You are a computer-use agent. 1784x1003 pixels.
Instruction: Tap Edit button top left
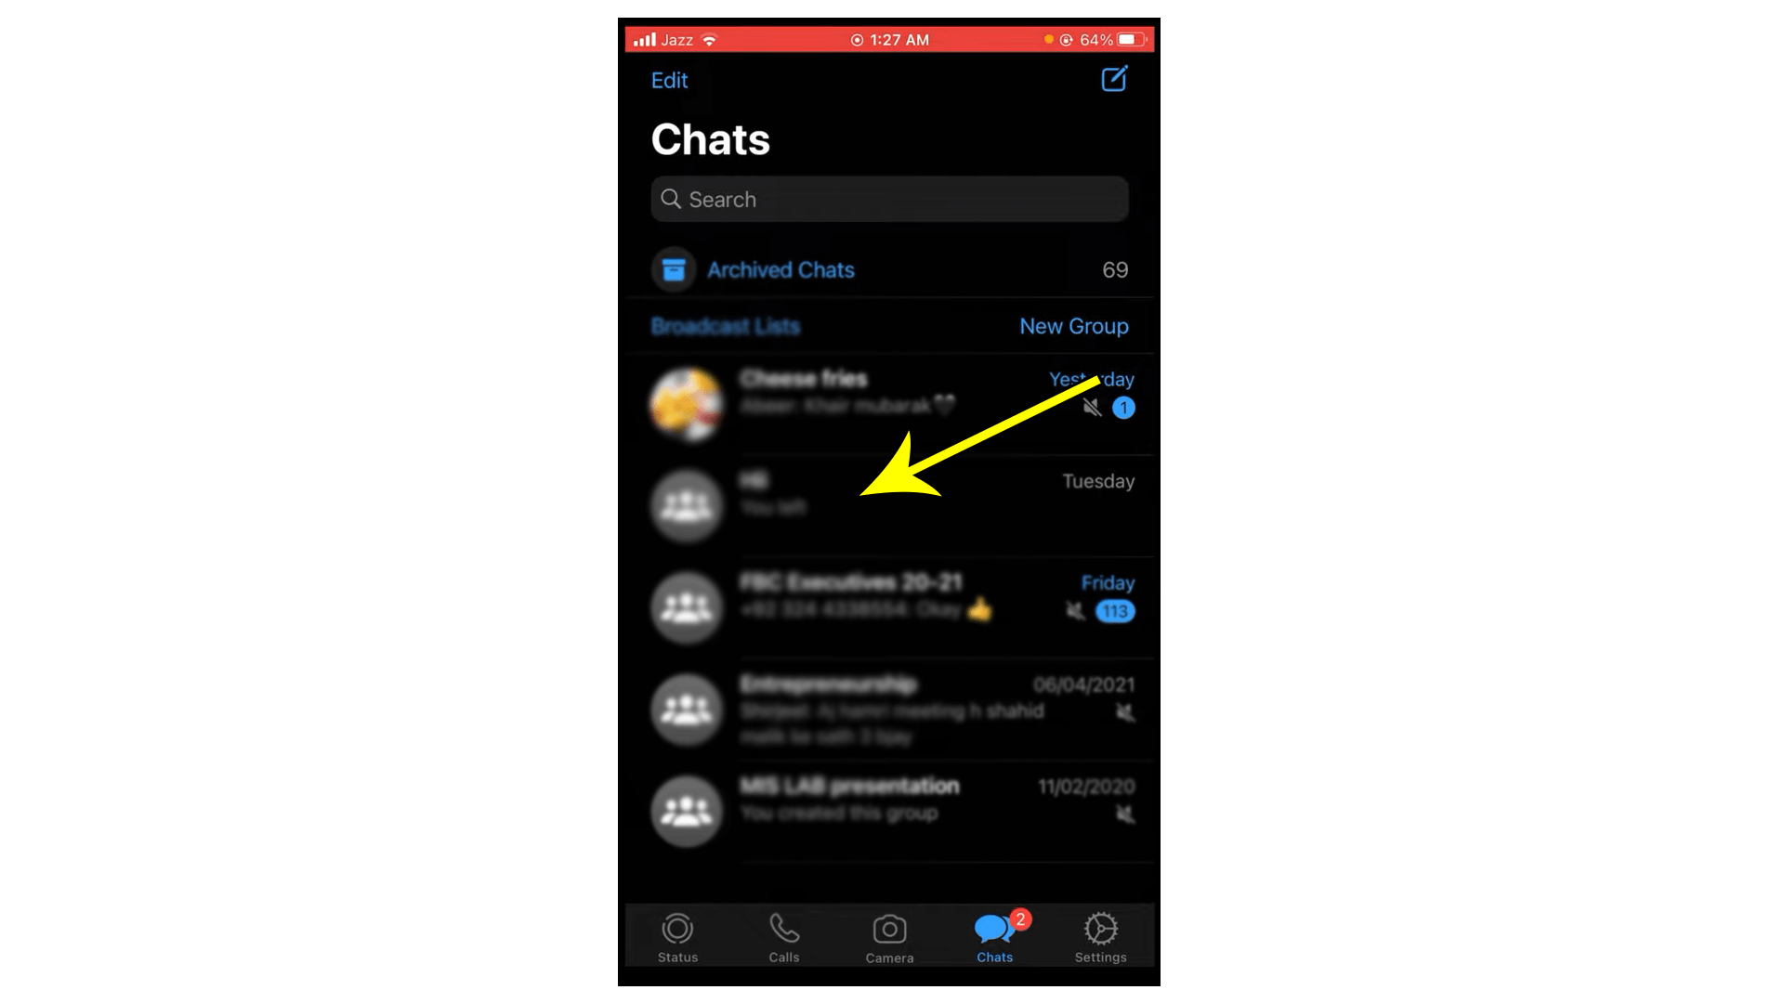click(670, 78)
